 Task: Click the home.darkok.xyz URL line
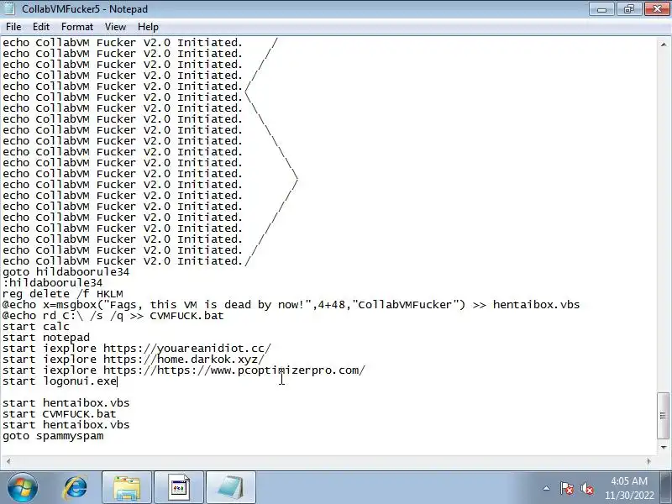(134, 360)
